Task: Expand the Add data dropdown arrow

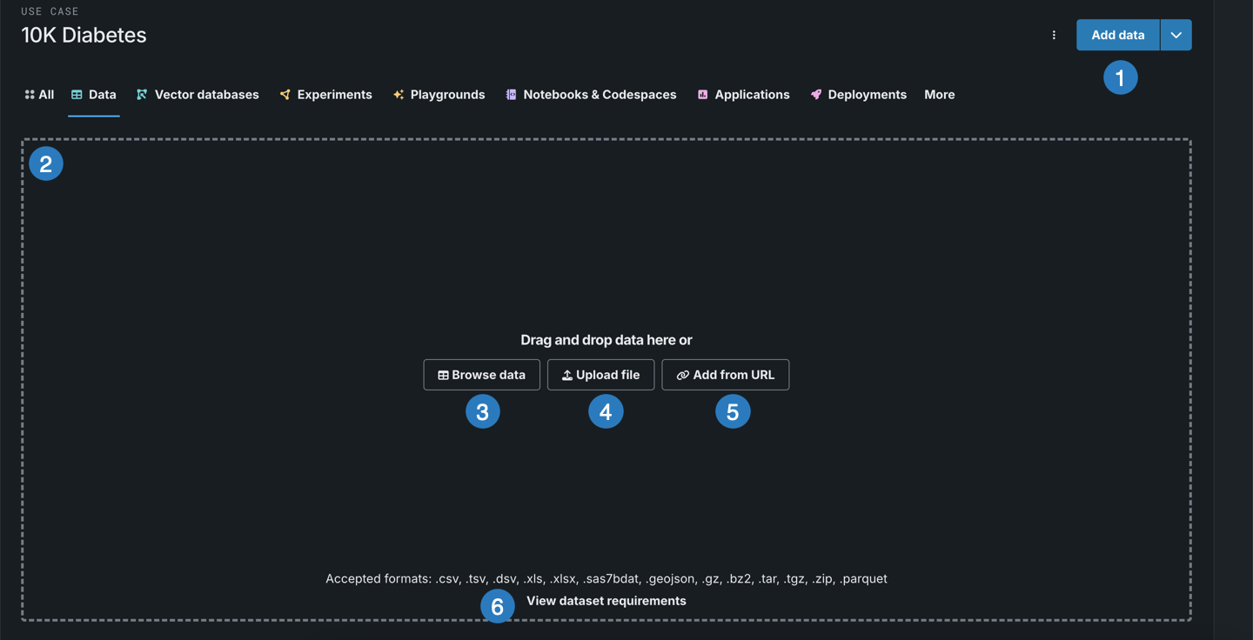Action: click(1176, 36)
